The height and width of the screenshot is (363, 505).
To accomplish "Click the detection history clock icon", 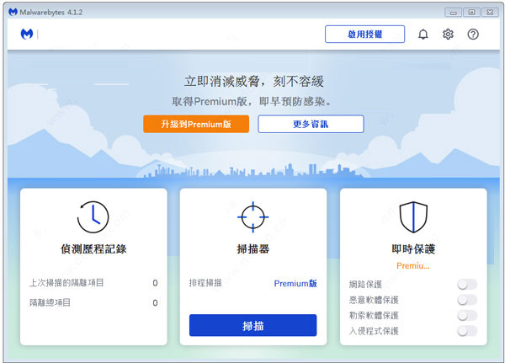I will point(93,216).
